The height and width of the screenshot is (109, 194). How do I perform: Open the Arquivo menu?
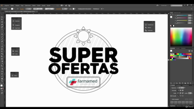[x=7, y=5]
